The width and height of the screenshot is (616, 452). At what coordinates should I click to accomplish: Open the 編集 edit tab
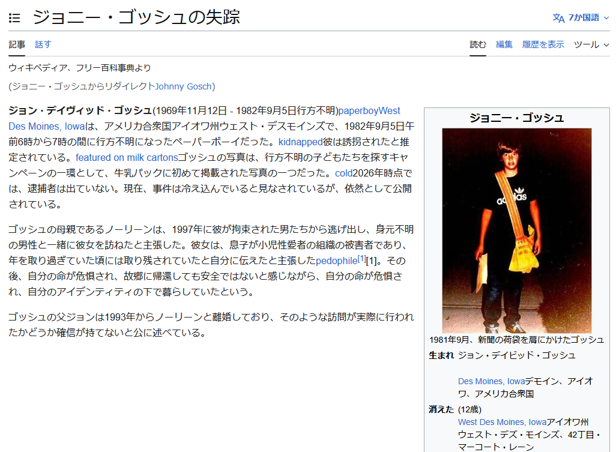[x=504, y=44]
